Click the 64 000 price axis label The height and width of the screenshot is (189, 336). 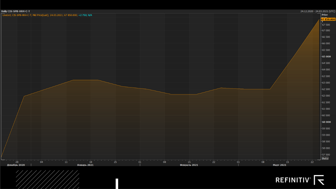(x=325, y=70)
